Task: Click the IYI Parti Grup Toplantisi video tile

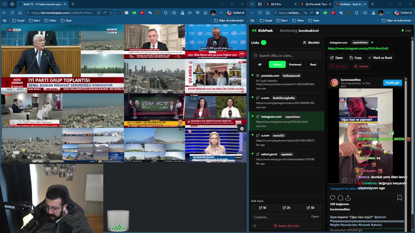Action: 62,59
